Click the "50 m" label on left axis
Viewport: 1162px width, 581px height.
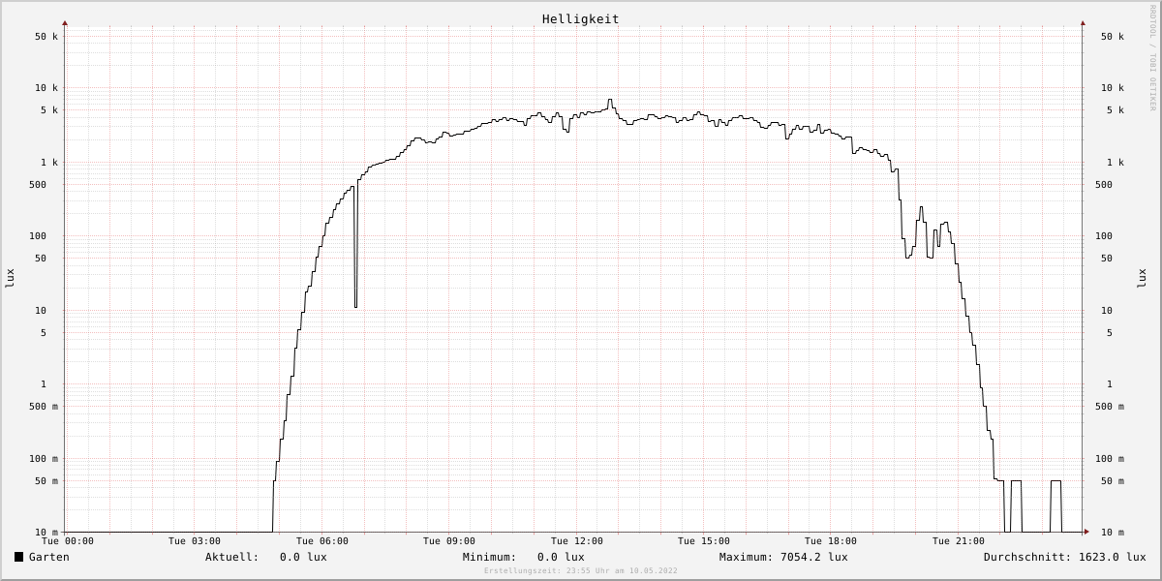click(46, 481)
